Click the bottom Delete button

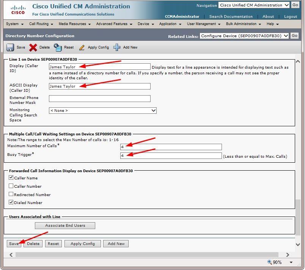[33, 243]
